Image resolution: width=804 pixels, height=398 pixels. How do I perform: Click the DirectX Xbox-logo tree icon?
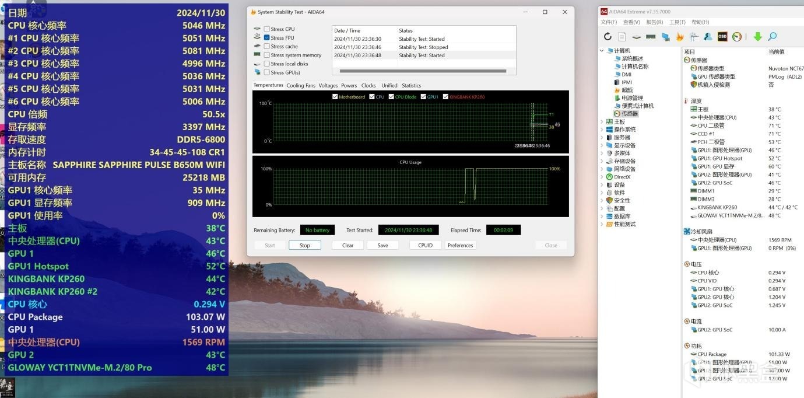(609, 177)
